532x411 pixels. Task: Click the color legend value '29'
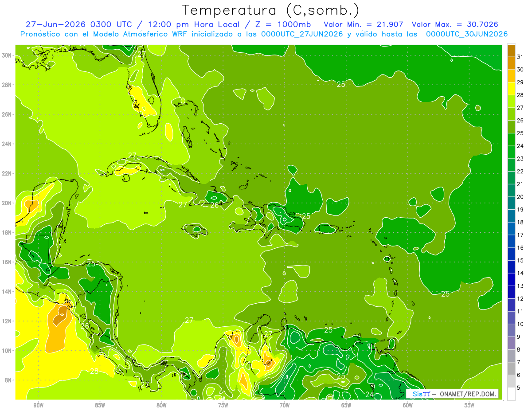click(x=520, y=82)
